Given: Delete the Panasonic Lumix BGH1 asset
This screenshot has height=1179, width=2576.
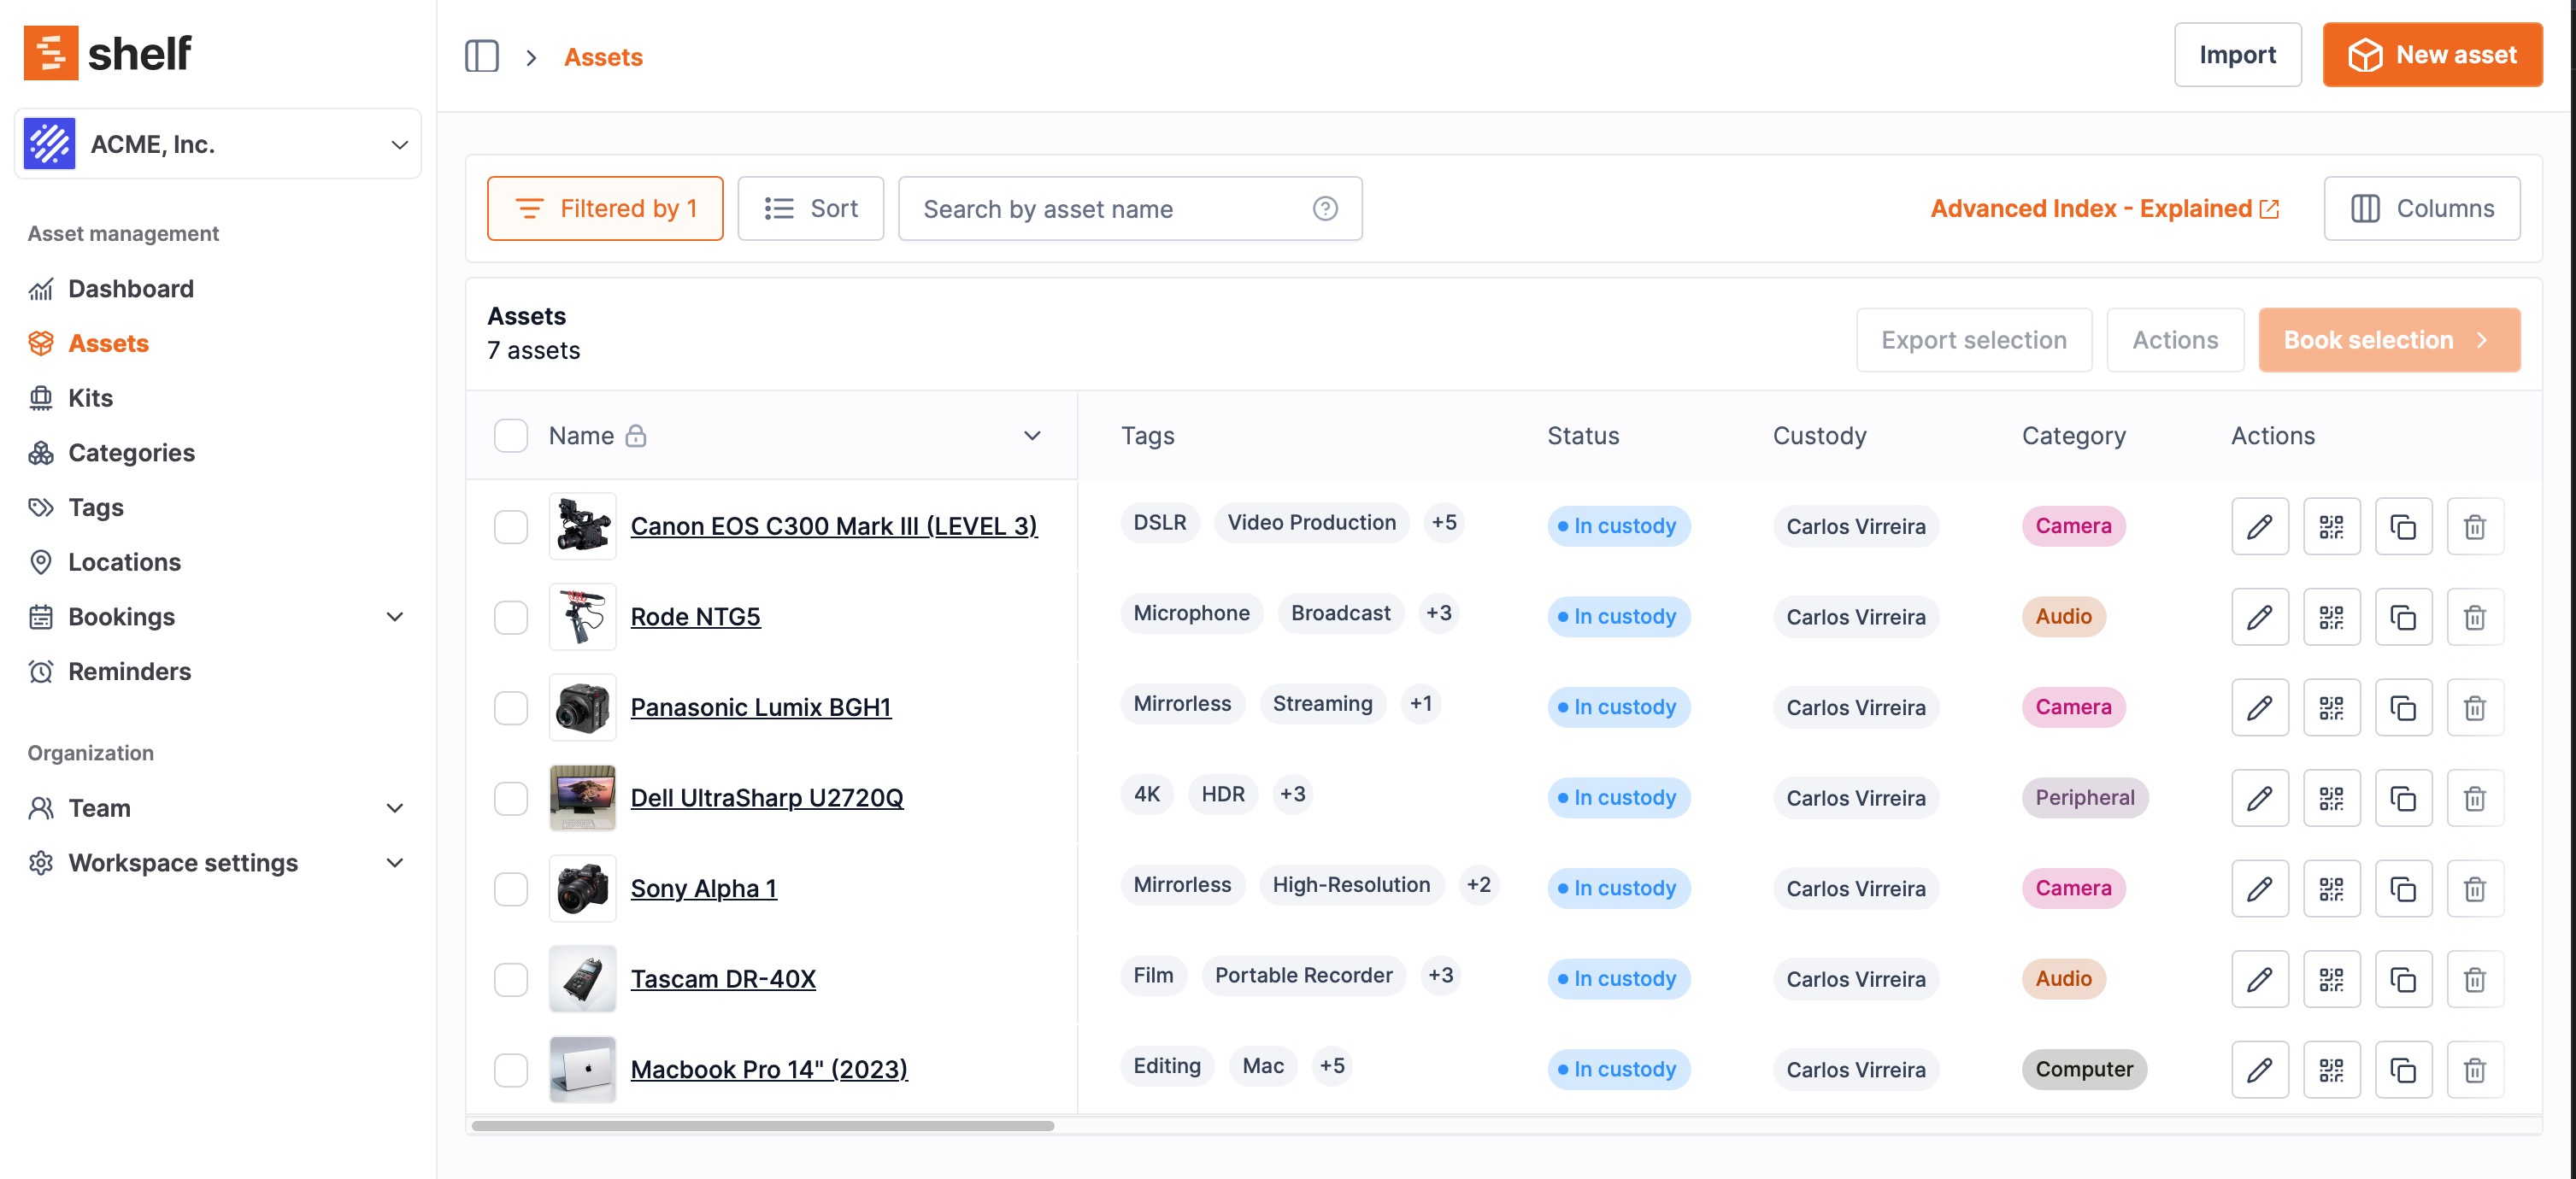Looking at the screenshot, I should pos(2475,707).
